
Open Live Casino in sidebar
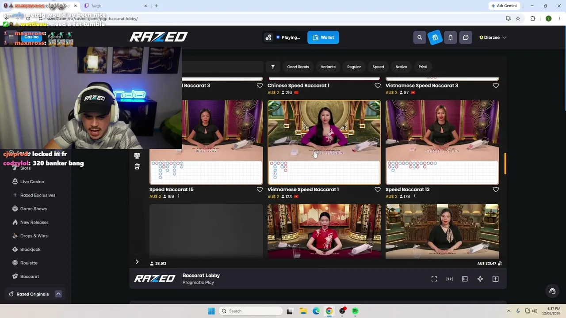[x=32, y=182]
